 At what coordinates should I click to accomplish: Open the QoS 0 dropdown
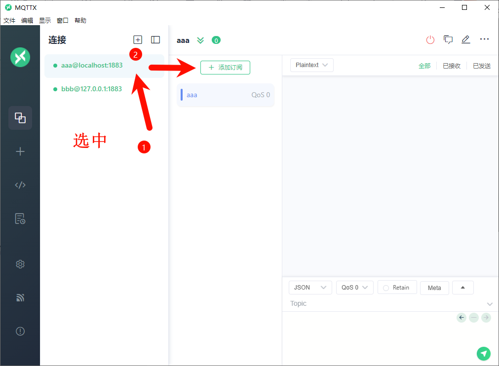(355, 288)
